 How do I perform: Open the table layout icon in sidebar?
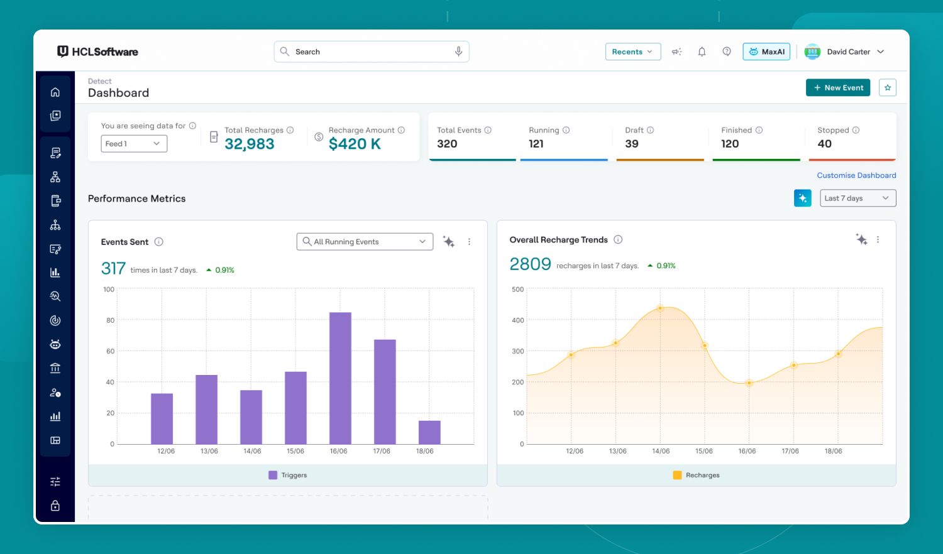pyautogui.click(x=55, y=440)
